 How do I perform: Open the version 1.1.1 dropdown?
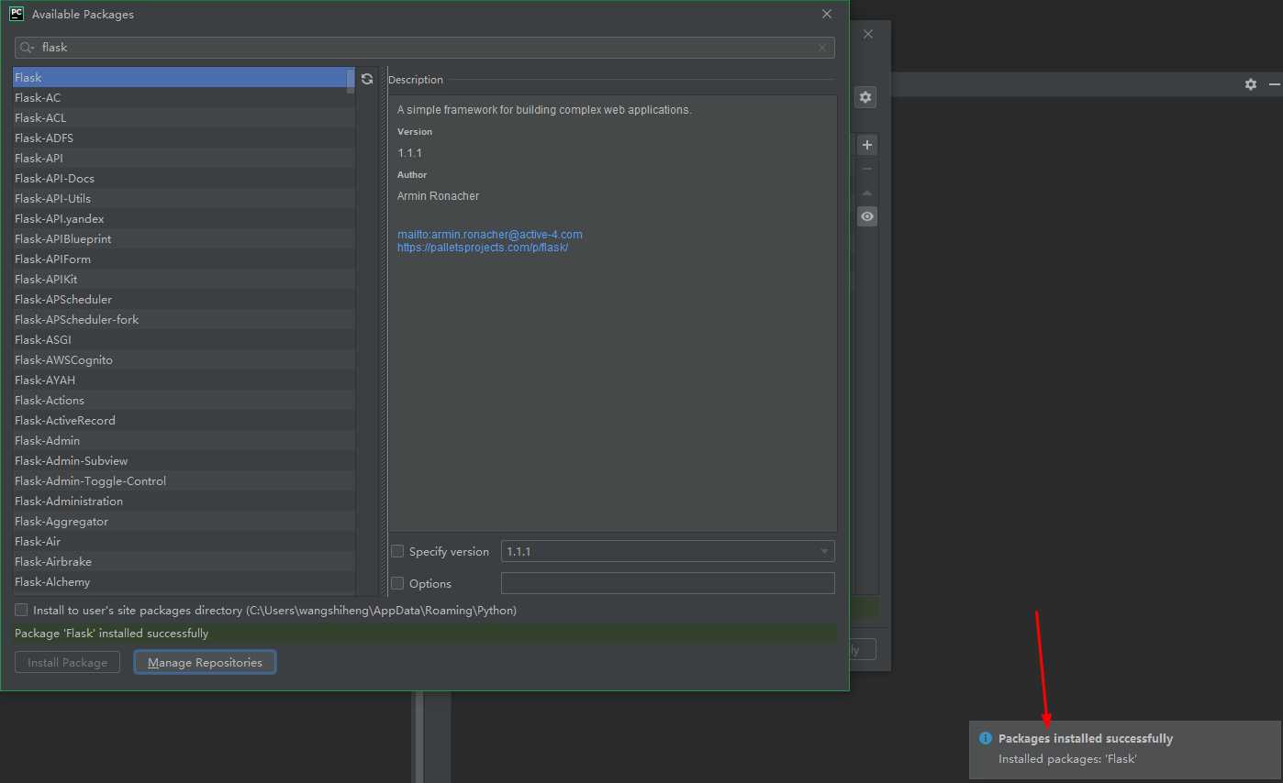pyautogui.click(x=668, y=551)
